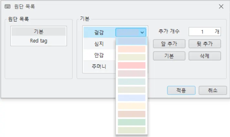230x137 pixels.
Task: Select the 심지 row
Action: [99, 44]
